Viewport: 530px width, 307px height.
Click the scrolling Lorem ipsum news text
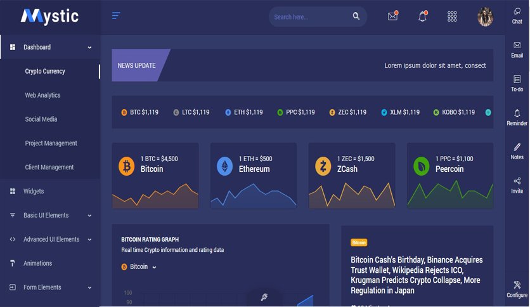point(435,65)
